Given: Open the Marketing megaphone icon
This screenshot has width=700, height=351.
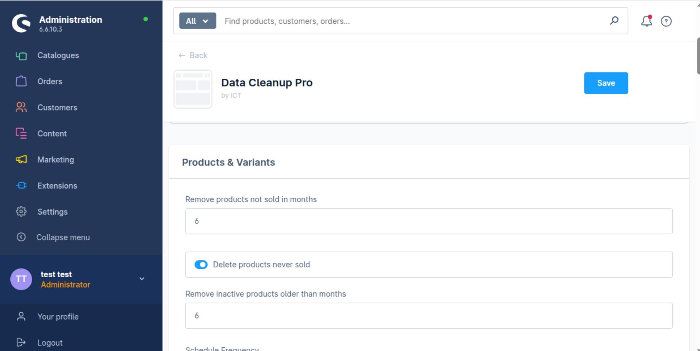Looking at the screenshot, I should pyautogui.click(x=21, y=160).
